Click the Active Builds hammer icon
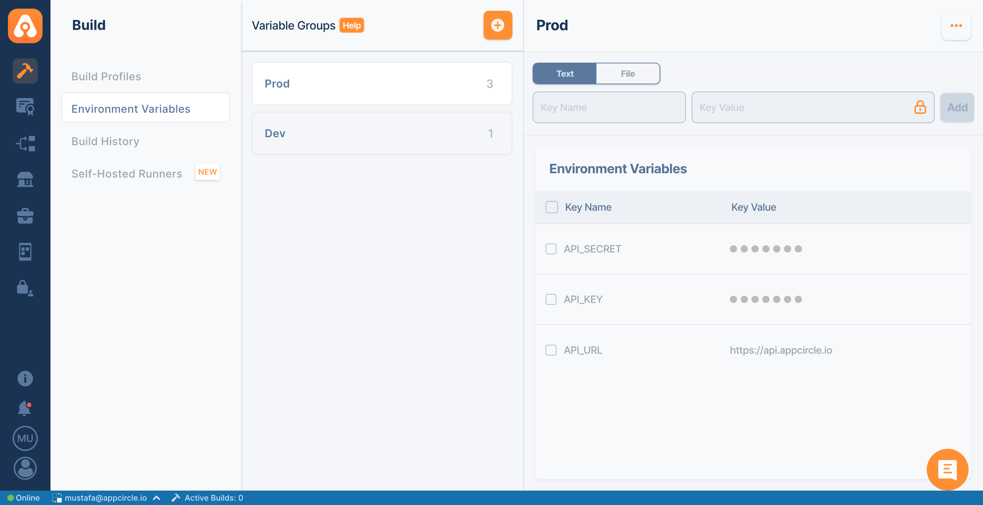983x505 pixels. (176, 498)
